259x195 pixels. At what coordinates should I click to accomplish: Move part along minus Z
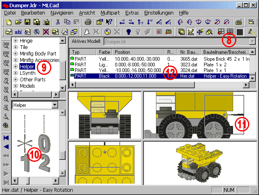[x=168, y=22]
